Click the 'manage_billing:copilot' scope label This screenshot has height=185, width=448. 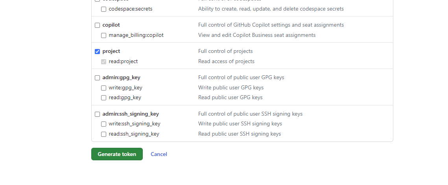(136, 35)
